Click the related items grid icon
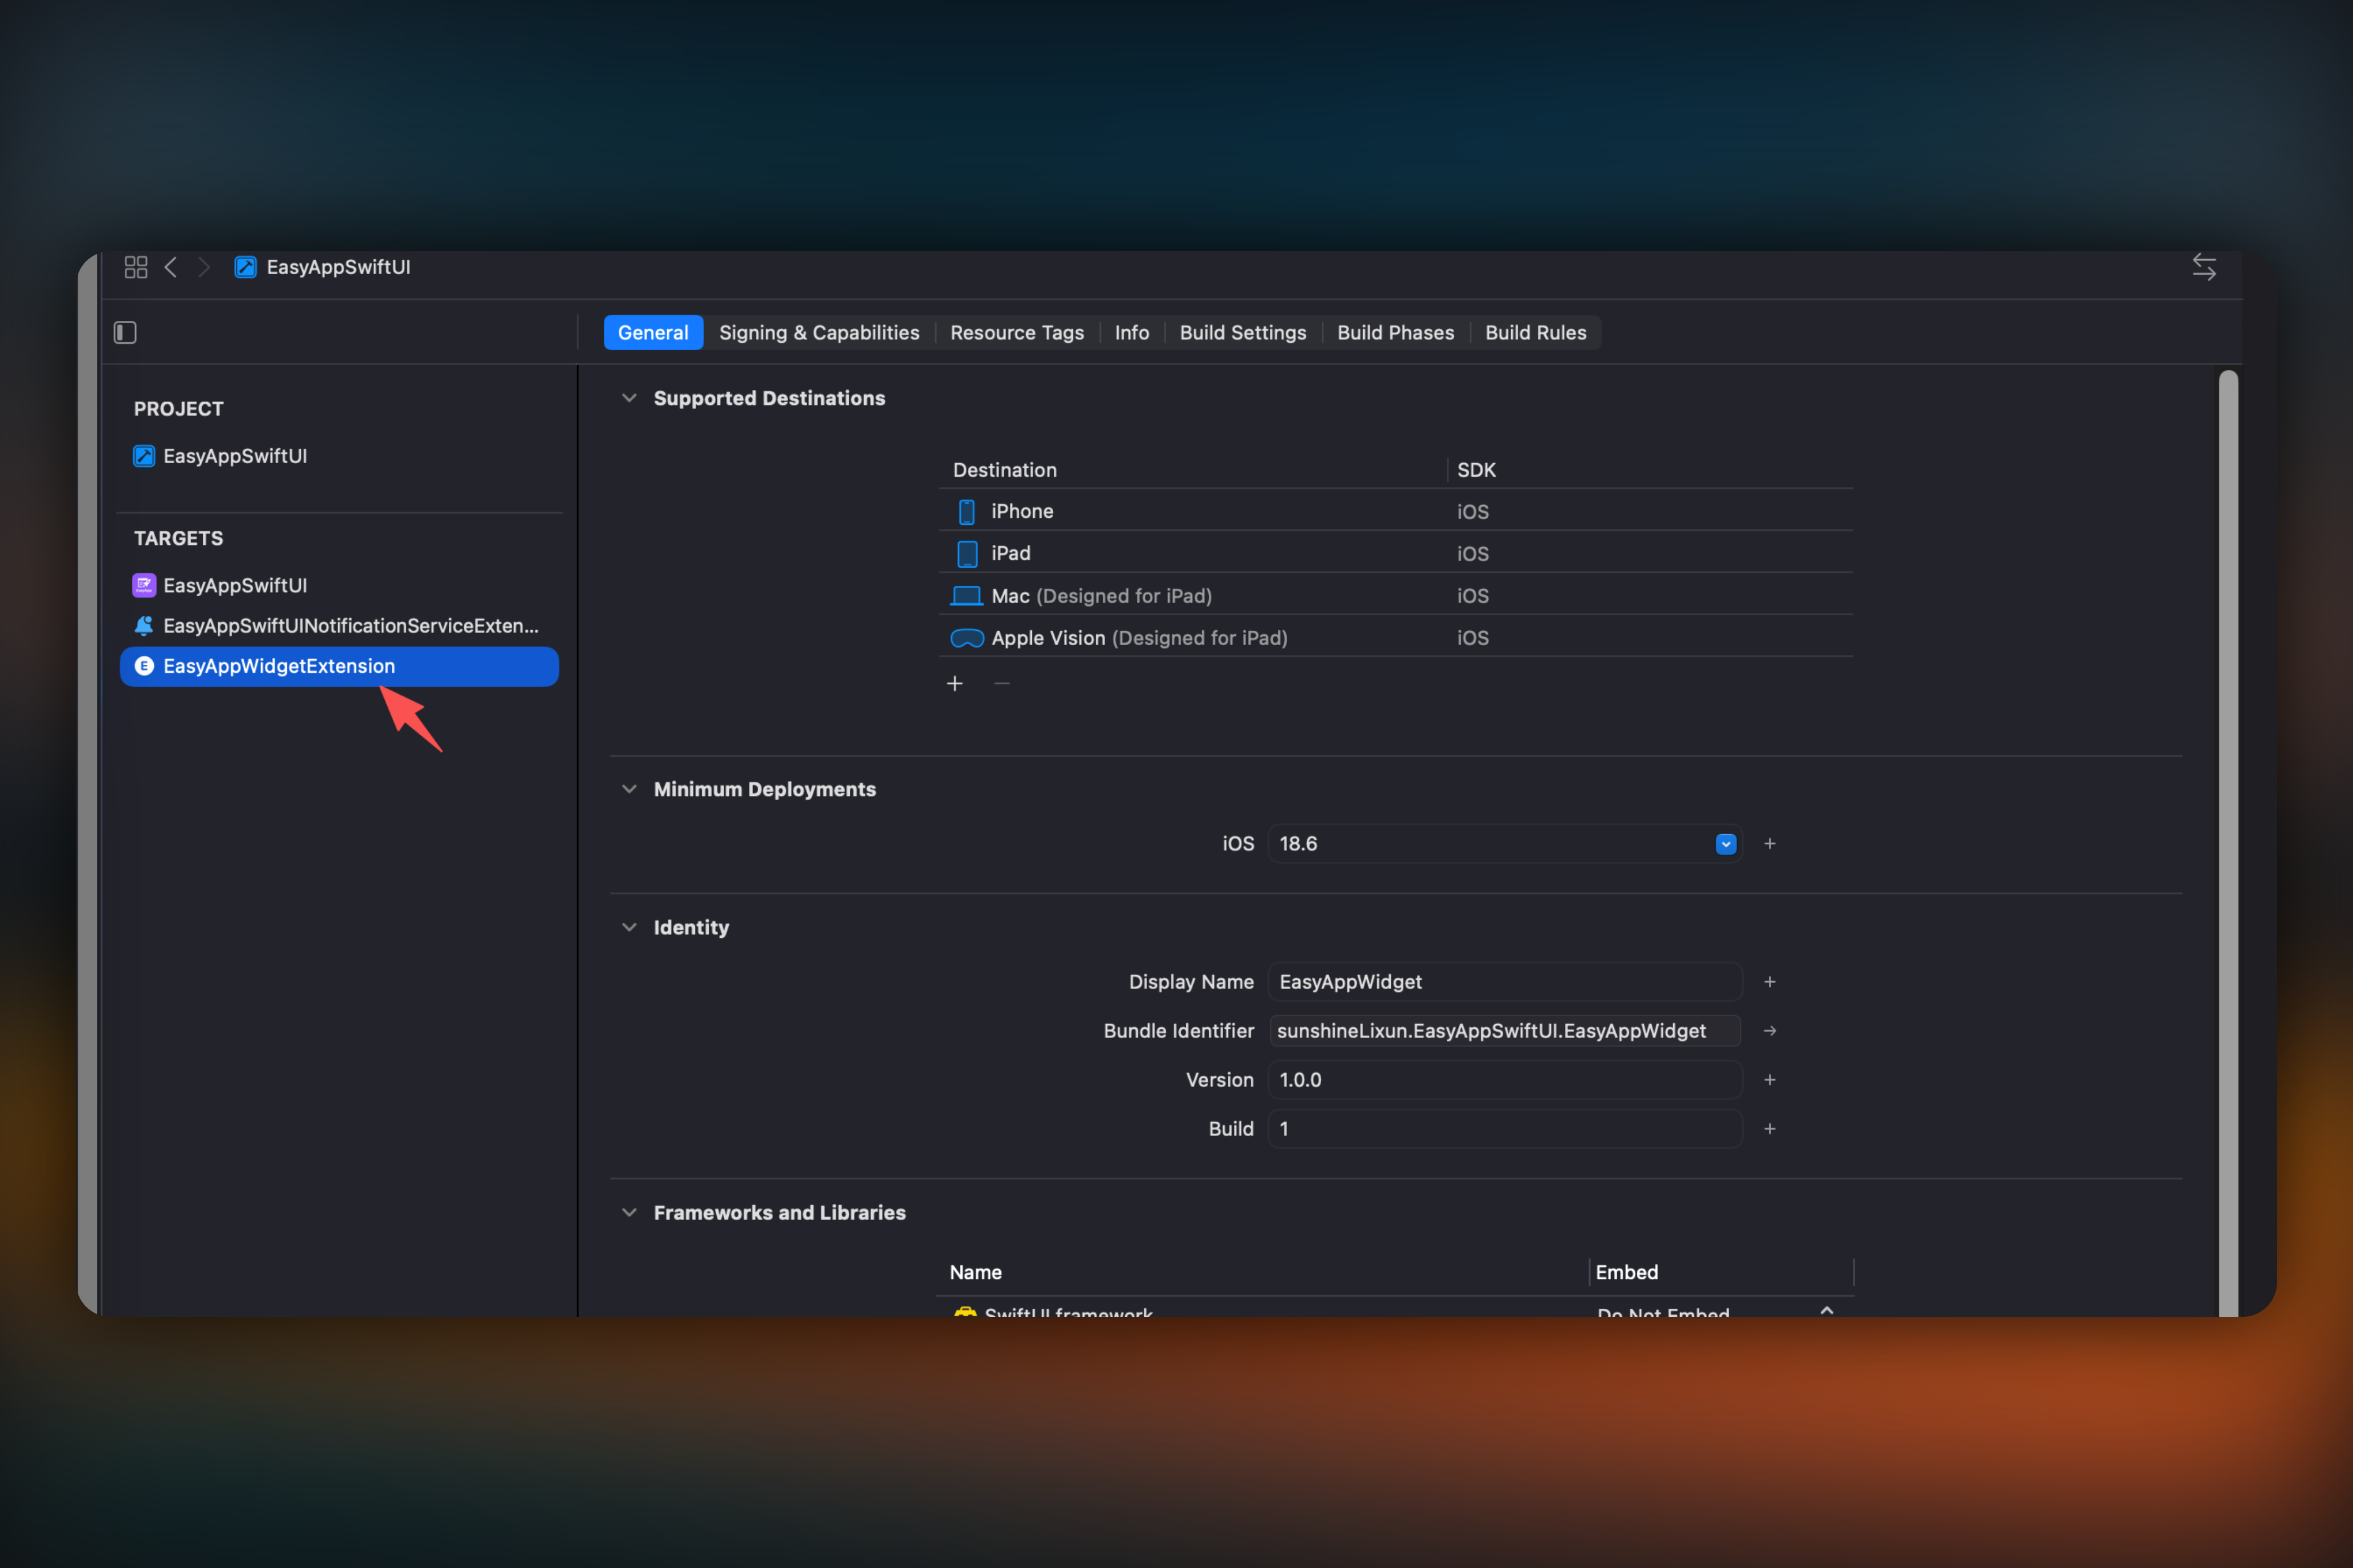 pyautogui.click(x=136, y=267)
